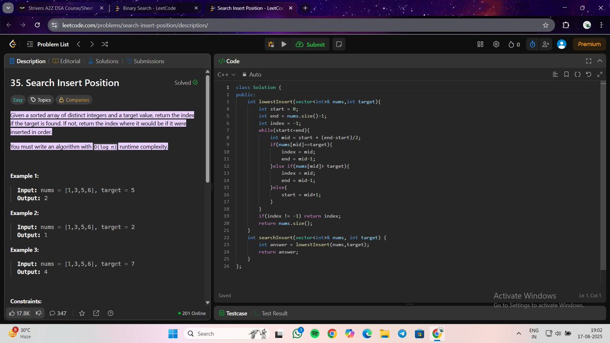Click the green Submit button
Screen dimensions: 610x343
pos(310,44)
